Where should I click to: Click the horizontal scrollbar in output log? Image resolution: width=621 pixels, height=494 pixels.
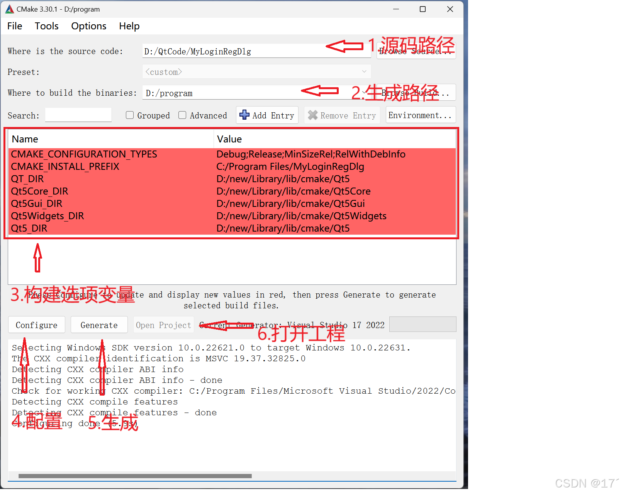(135, 476)
